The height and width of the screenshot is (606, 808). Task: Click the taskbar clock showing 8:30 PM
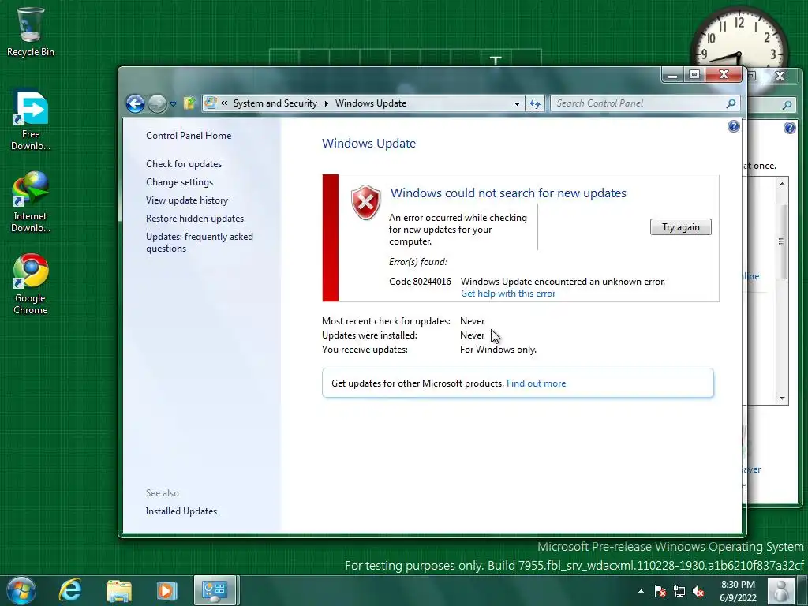[739, 591]
